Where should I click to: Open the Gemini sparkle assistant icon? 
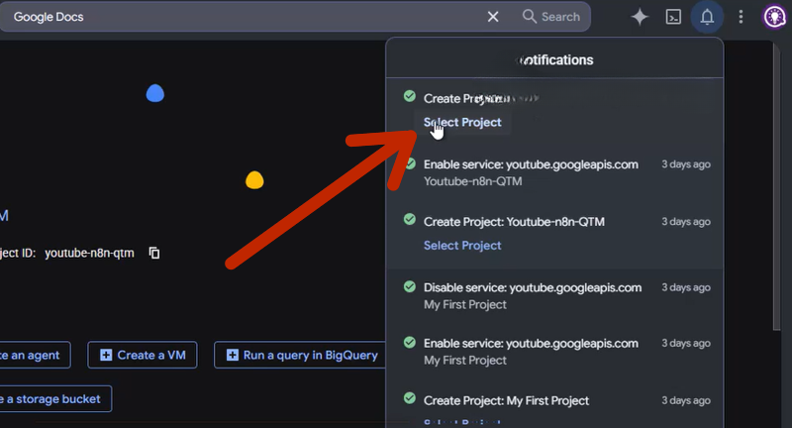click(640, 17)
